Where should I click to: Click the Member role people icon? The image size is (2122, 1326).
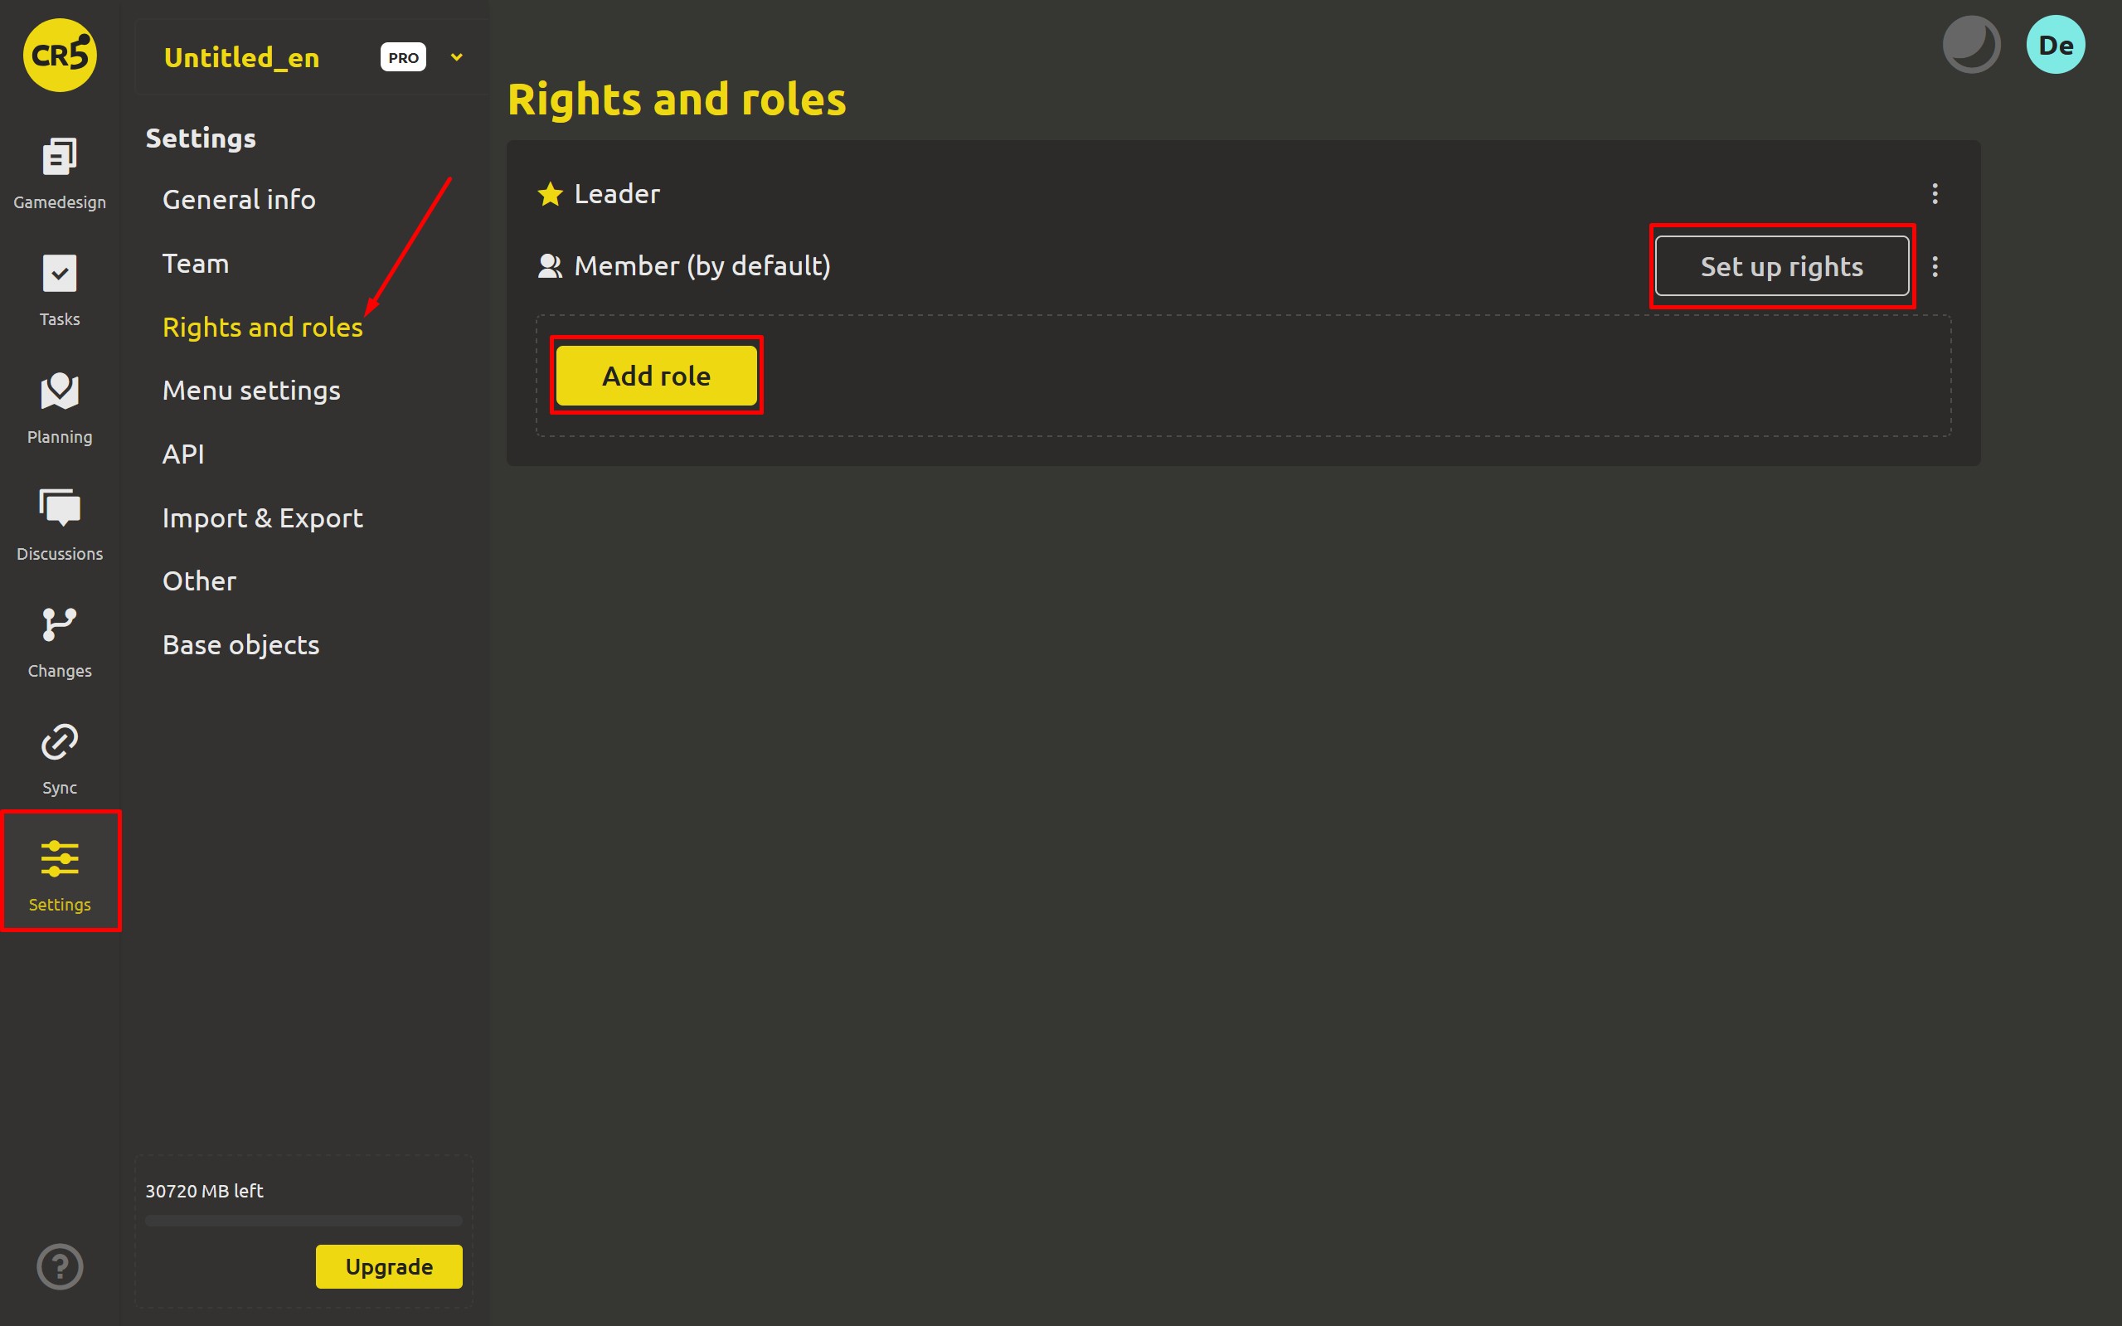[550, 265]
